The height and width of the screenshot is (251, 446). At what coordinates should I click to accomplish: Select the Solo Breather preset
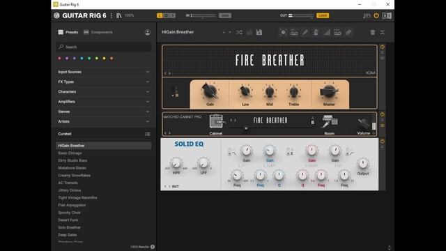click(x=69, y=227)
